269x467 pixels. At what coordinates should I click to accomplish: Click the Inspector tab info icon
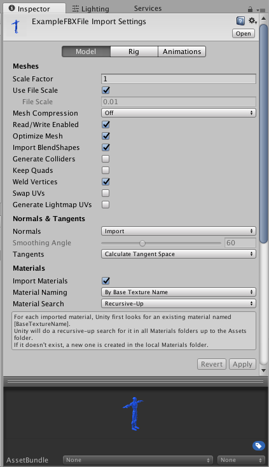click(x=11, y=8)
